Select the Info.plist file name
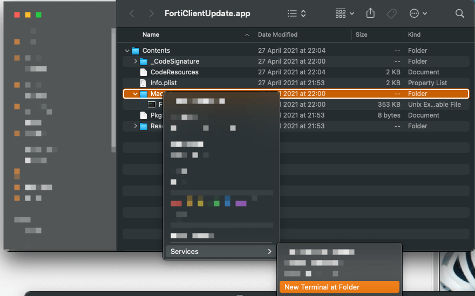The image size is (475, 296). point(164,83)
